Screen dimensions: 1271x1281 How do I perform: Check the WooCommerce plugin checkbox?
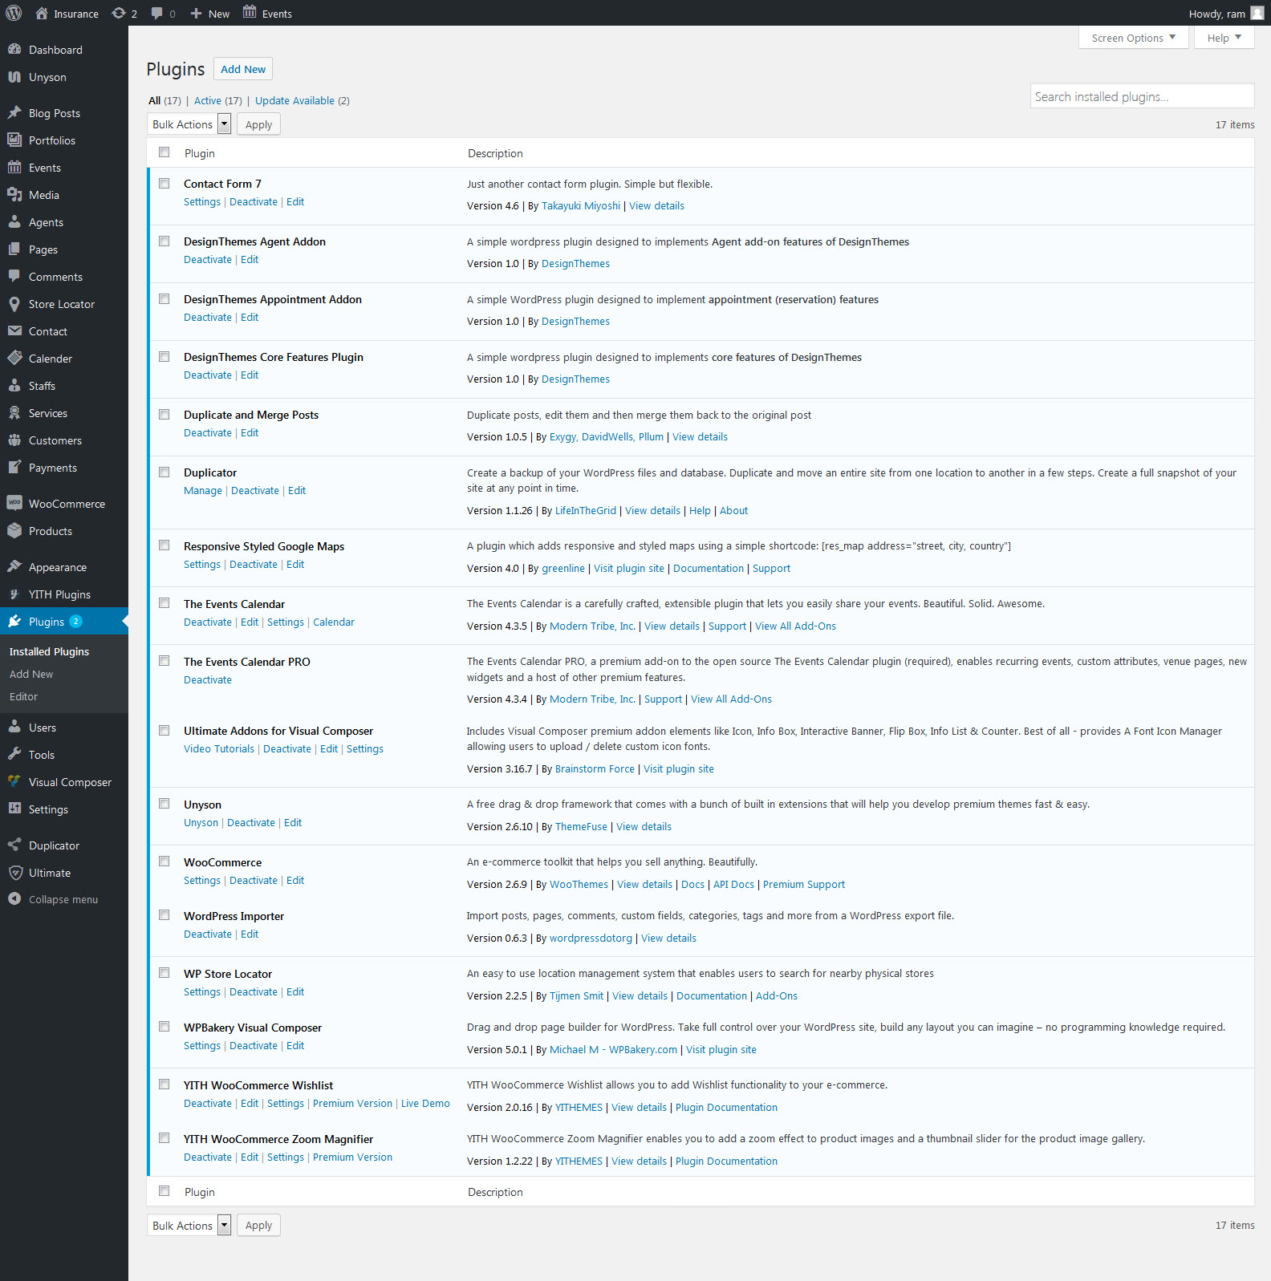click(x=164, y=861)
